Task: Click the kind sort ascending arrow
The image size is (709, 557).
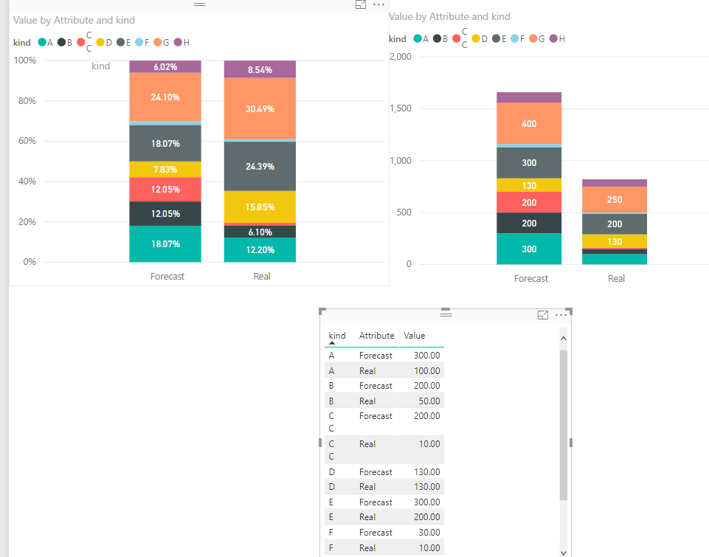Action: pos(332,343)
